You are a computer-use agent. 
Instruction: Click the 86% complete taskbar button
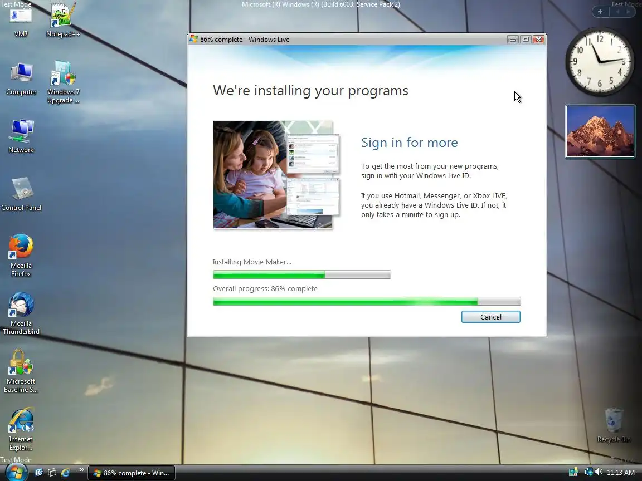tap(132, 473)
